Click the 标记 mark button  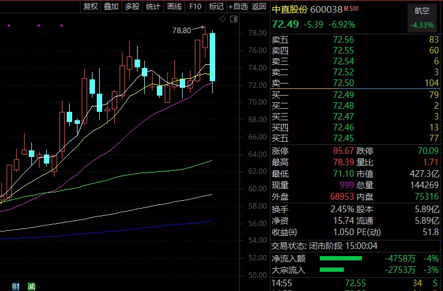tap(216, 7)
